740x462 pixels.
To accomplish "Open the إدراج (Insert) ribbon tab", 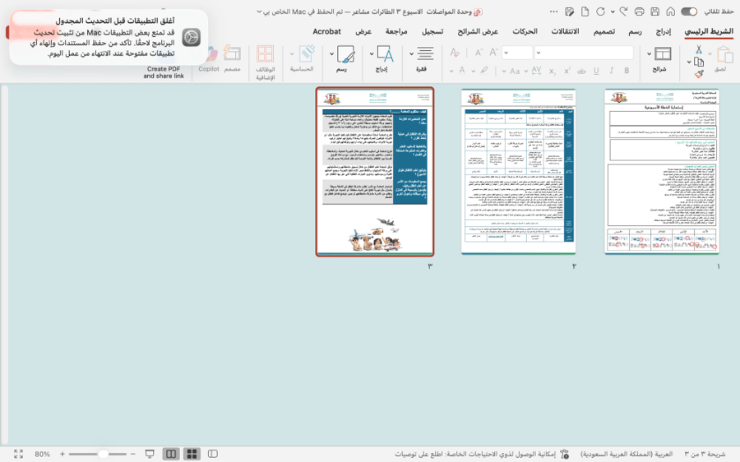I will [x=663, y=31].
